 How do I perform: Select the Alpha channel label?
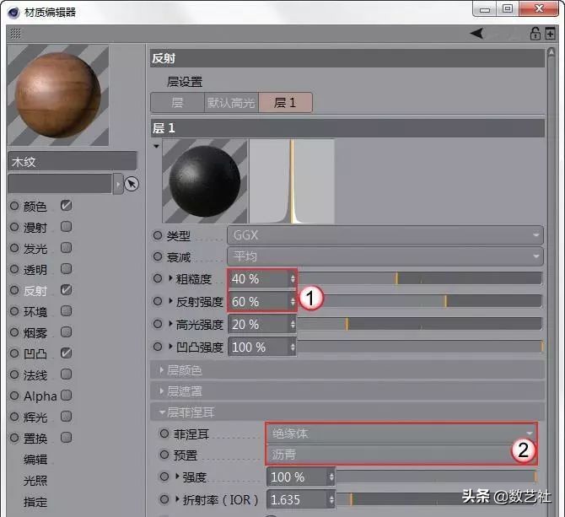[x=40, y=396]
